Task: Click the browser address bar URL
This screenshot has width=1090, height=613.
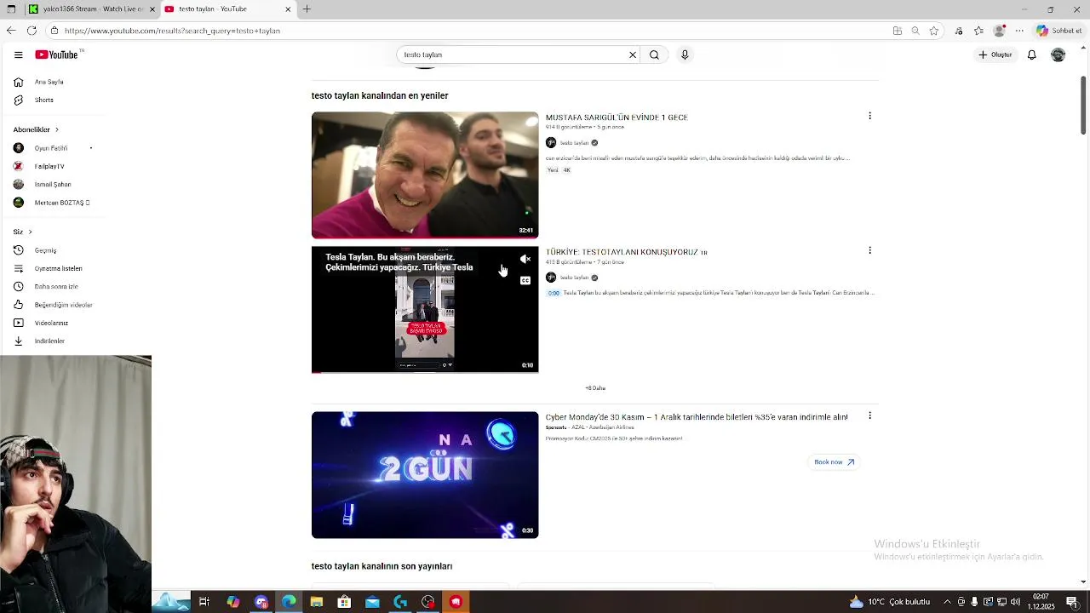Action: click(172, 31)
